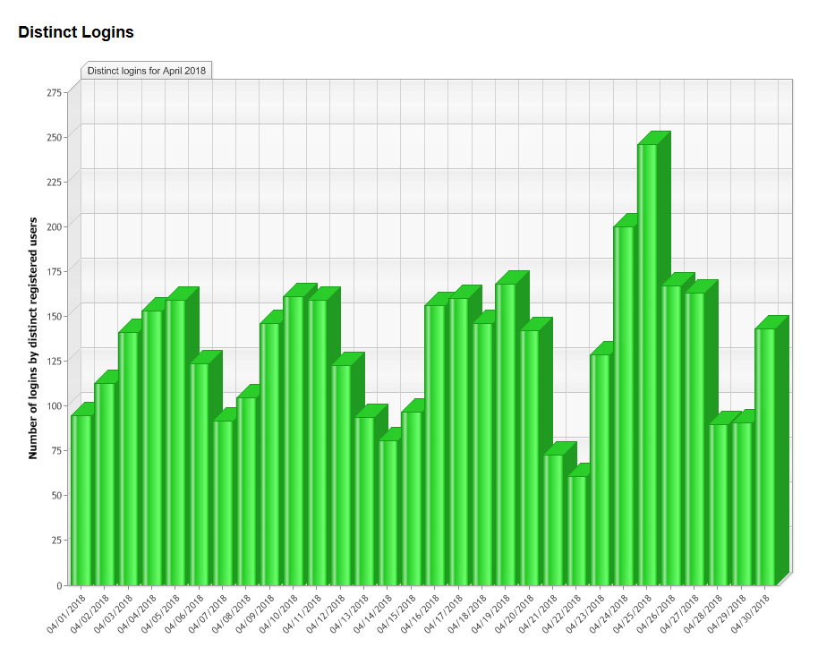The width and height of the screenshot is (818, 656).
Task: Click the 04/21/2018 bar
Action: (553, 519)
